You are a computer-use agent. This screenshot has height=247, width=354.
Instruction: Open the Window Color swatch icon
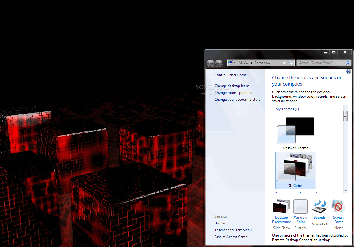coord(300,206)
